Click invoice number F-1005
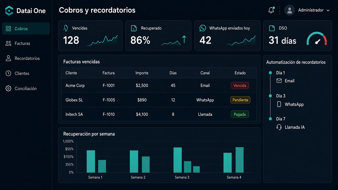338x190 pixels. pos(109,100)
